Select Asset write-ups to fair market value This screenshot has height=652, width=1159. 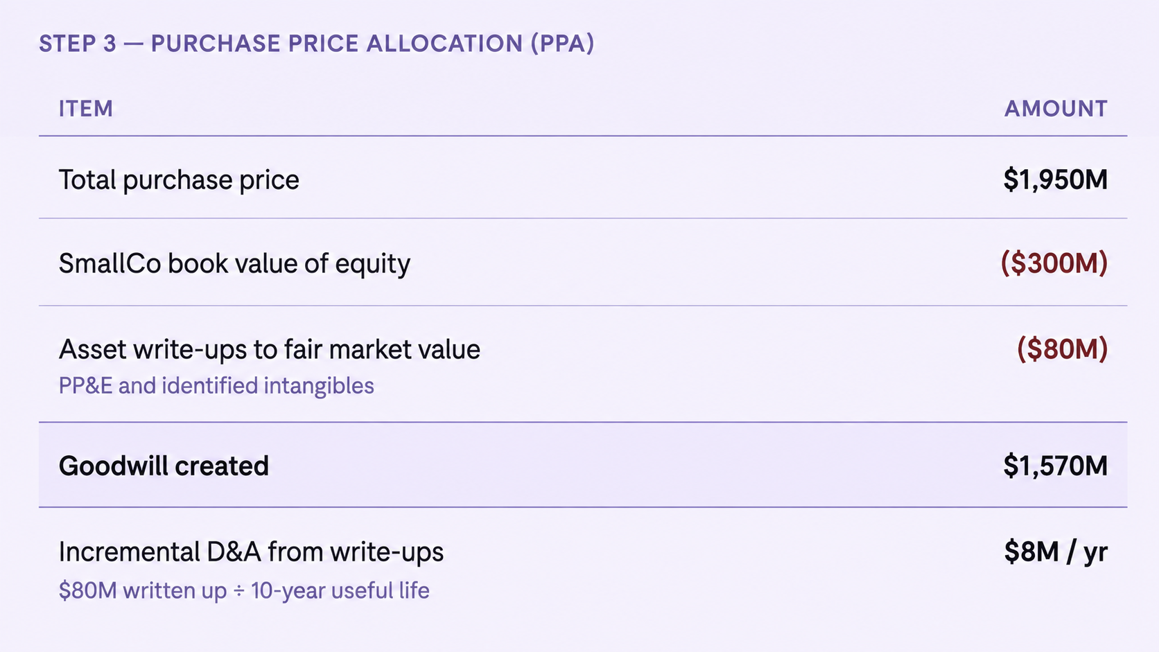pyautogui.click(x=269, y=349)
